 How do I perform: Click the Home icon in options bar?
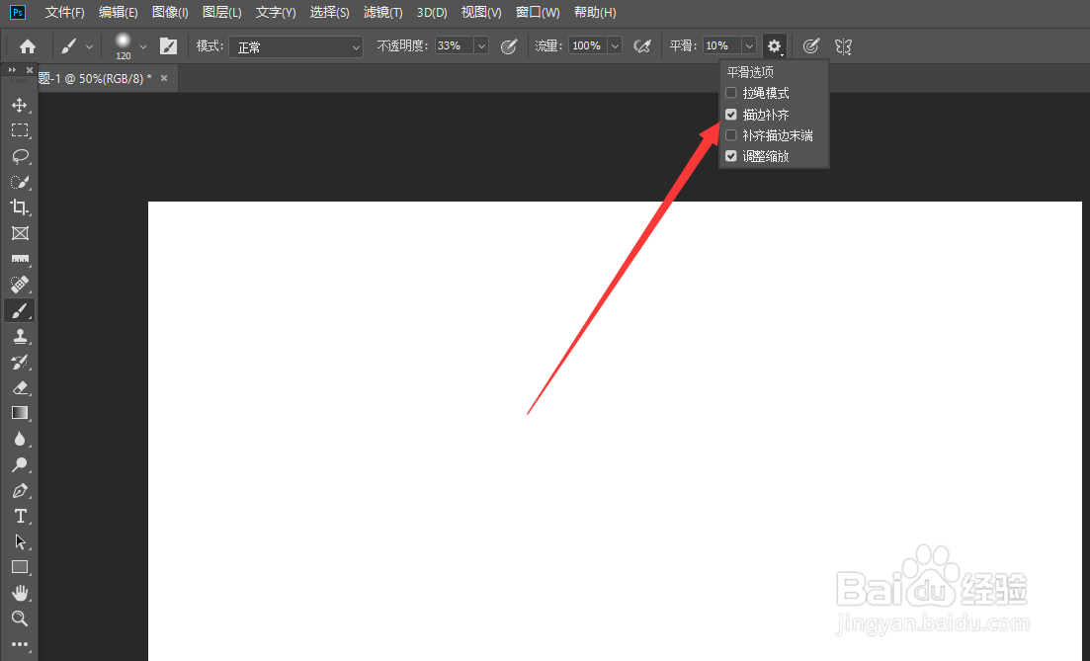pyautogui.click(x=27, y=46)
